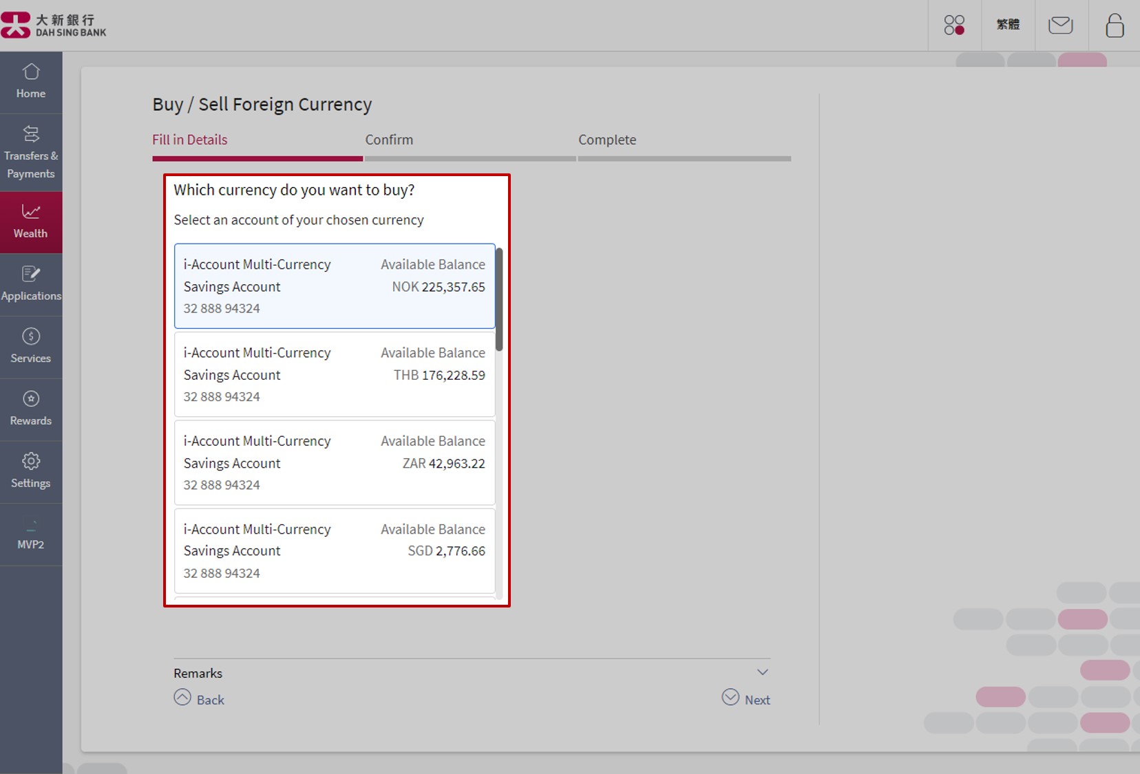The image size is (1140, 774).
Task: Open the apps grid icon in header
Action: tap(954, 25)
